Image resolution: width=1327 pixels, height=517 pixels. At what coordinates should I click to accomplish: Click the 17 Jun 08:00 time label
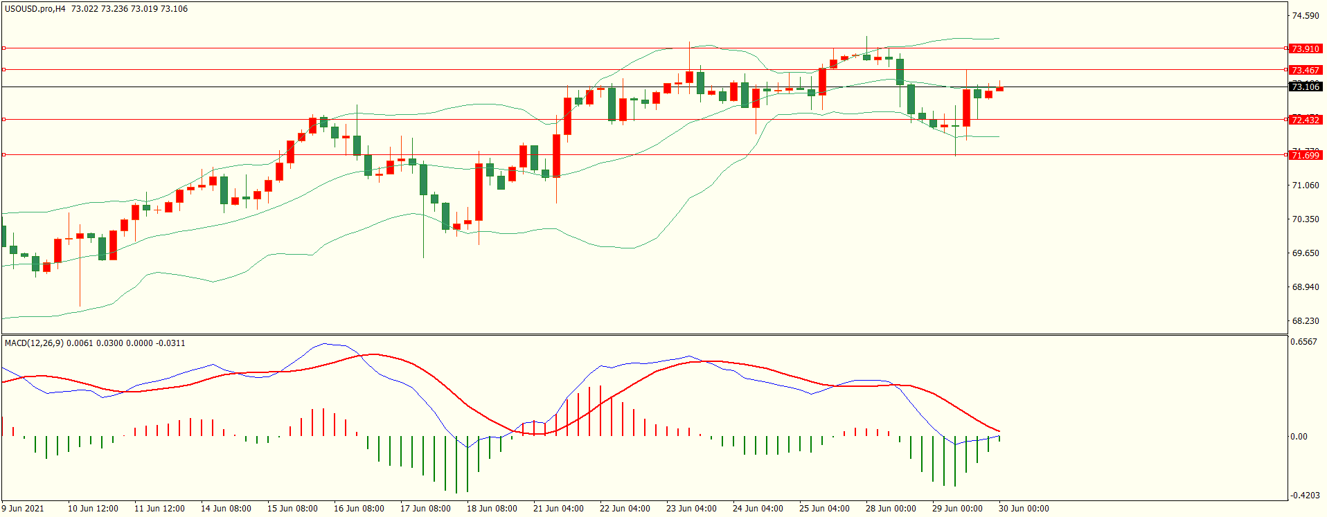425,509
